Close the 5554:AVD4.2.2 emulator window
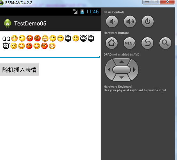This screenshot has height=160, width=177. pyautogui.click(x=167, y=2)
